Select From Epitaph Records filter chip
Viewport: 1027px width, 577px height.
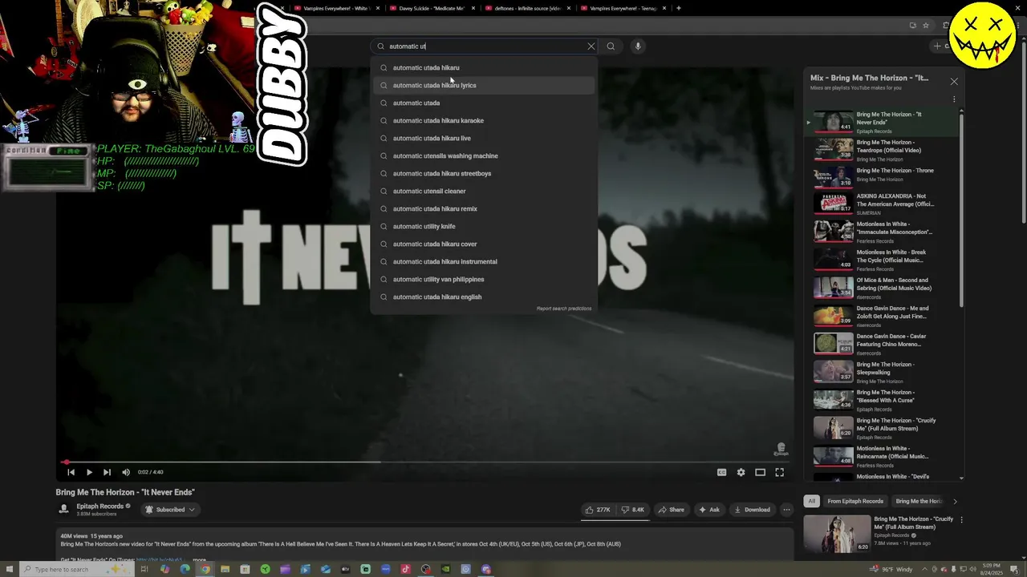click(855, 502)
